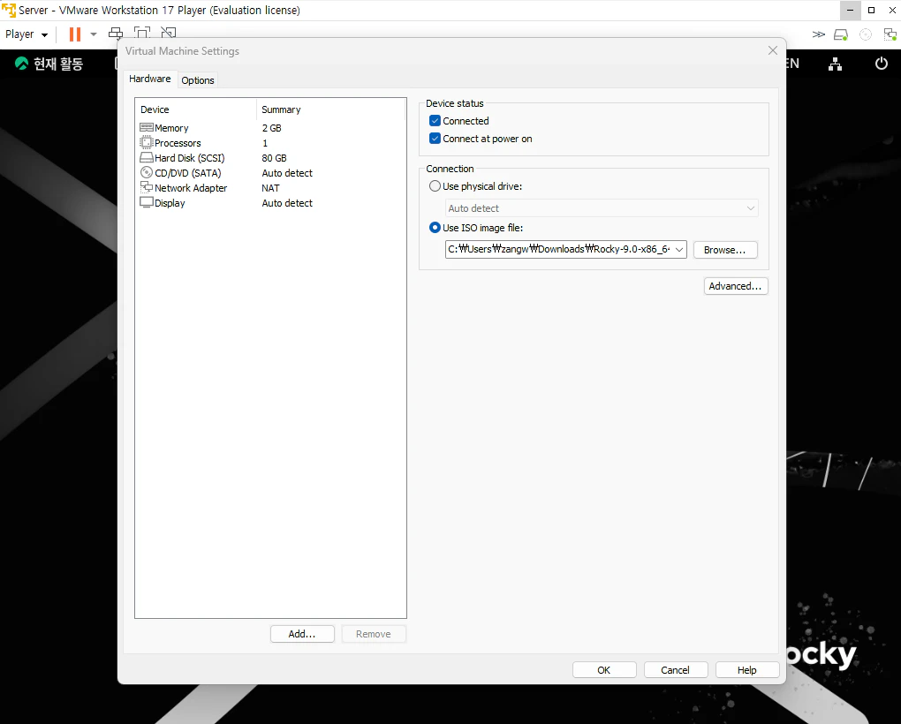901x724 pixels.
Task: Close the Virtual Machine Settings dialog
Action: (x=773, y=50)
